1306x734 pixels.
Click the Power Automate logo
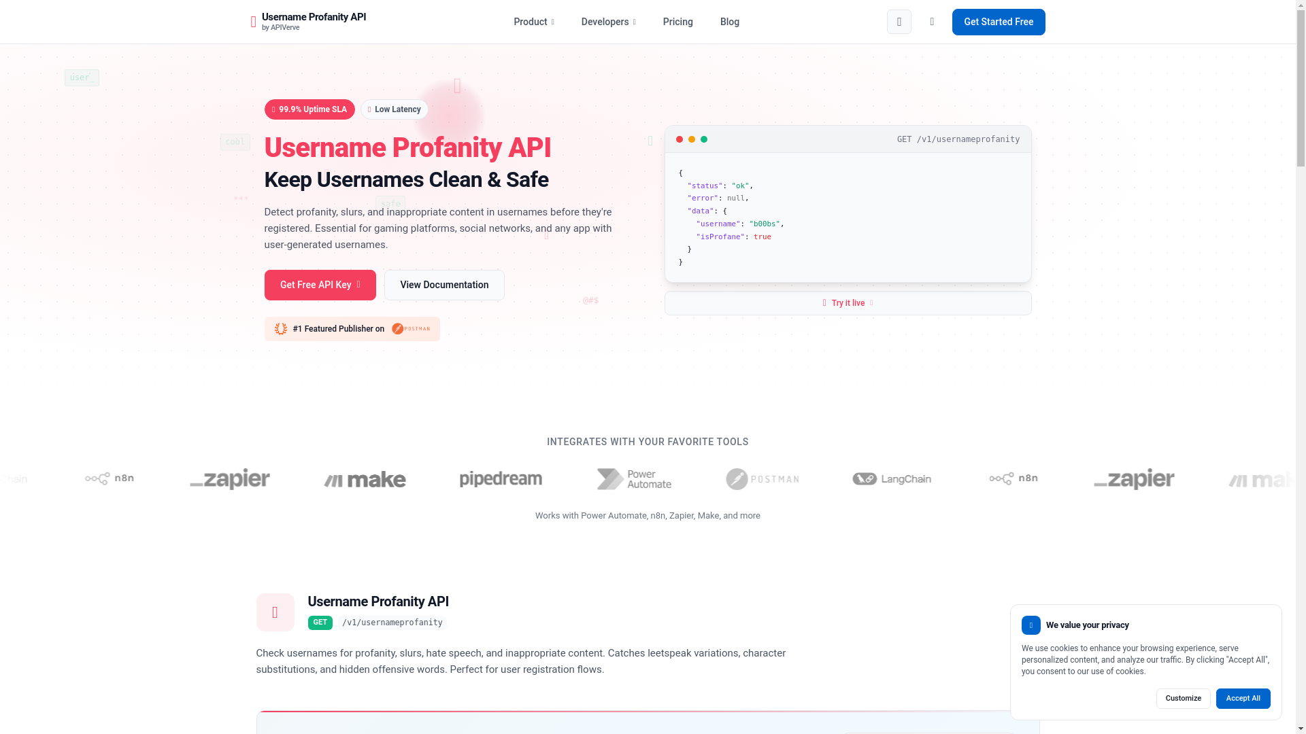pyautogui.click(x=634, y=479)
